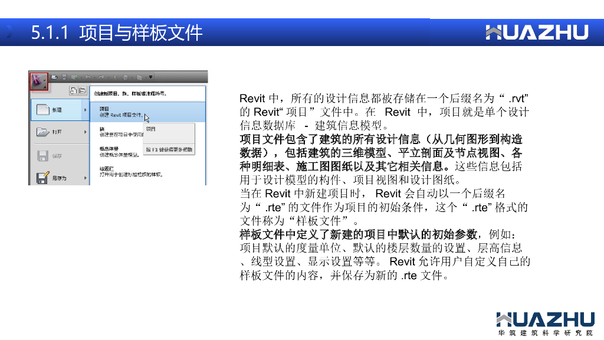This screenshot has height=340, width=604.
Task: Select the 新建 (New) menu entry
Action: 60,110
